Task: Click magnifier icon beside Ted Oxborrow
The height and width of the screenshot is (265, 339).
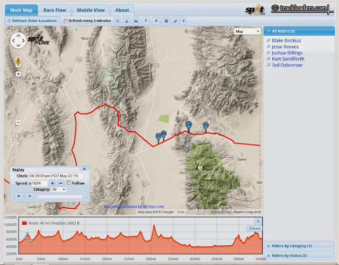Action: point(269,65)
